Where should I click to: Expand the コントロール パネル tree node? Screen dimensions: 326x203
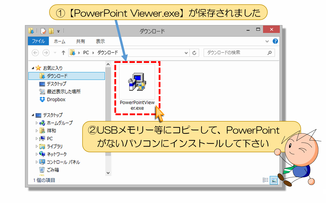click(x=37, y=162)
